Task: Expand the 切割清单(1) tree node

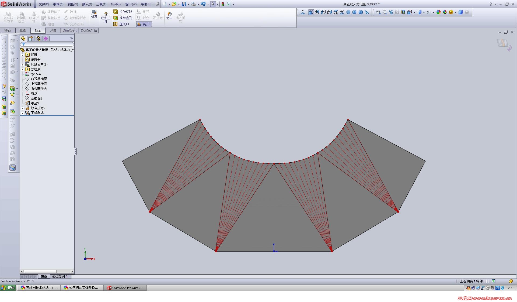Action: 23,65
